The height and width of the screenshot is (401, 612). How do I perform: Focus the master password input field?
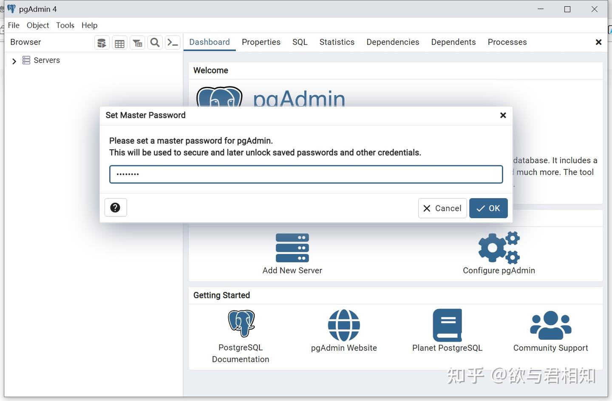pyautogui.click(x=306, y=174)
